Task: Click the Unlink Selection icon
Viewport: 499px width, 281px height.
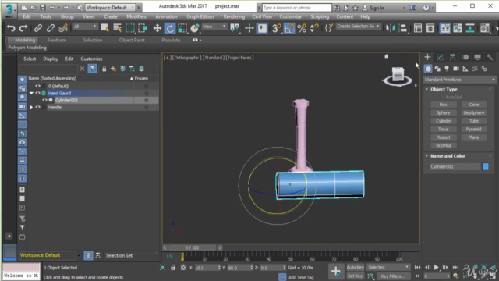Action: [50, 28]
